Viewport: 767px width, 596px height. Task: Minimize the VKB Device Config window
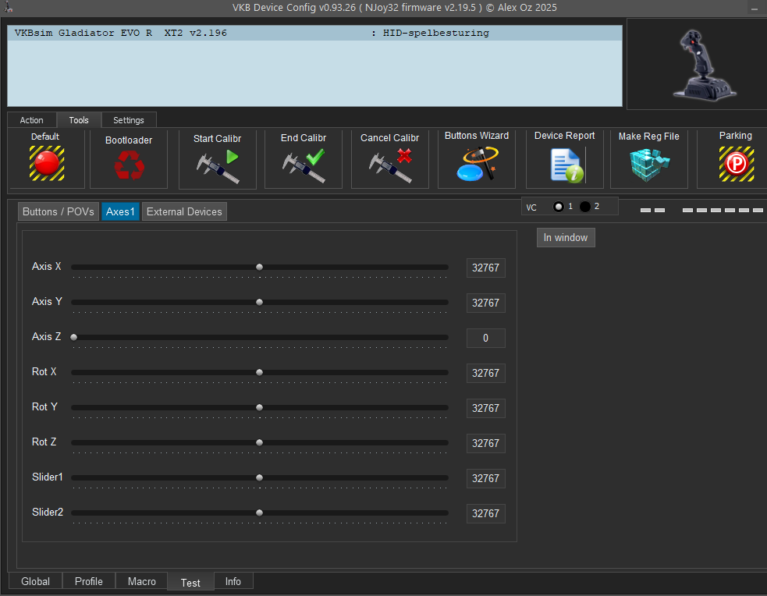[x=755, y=8]
